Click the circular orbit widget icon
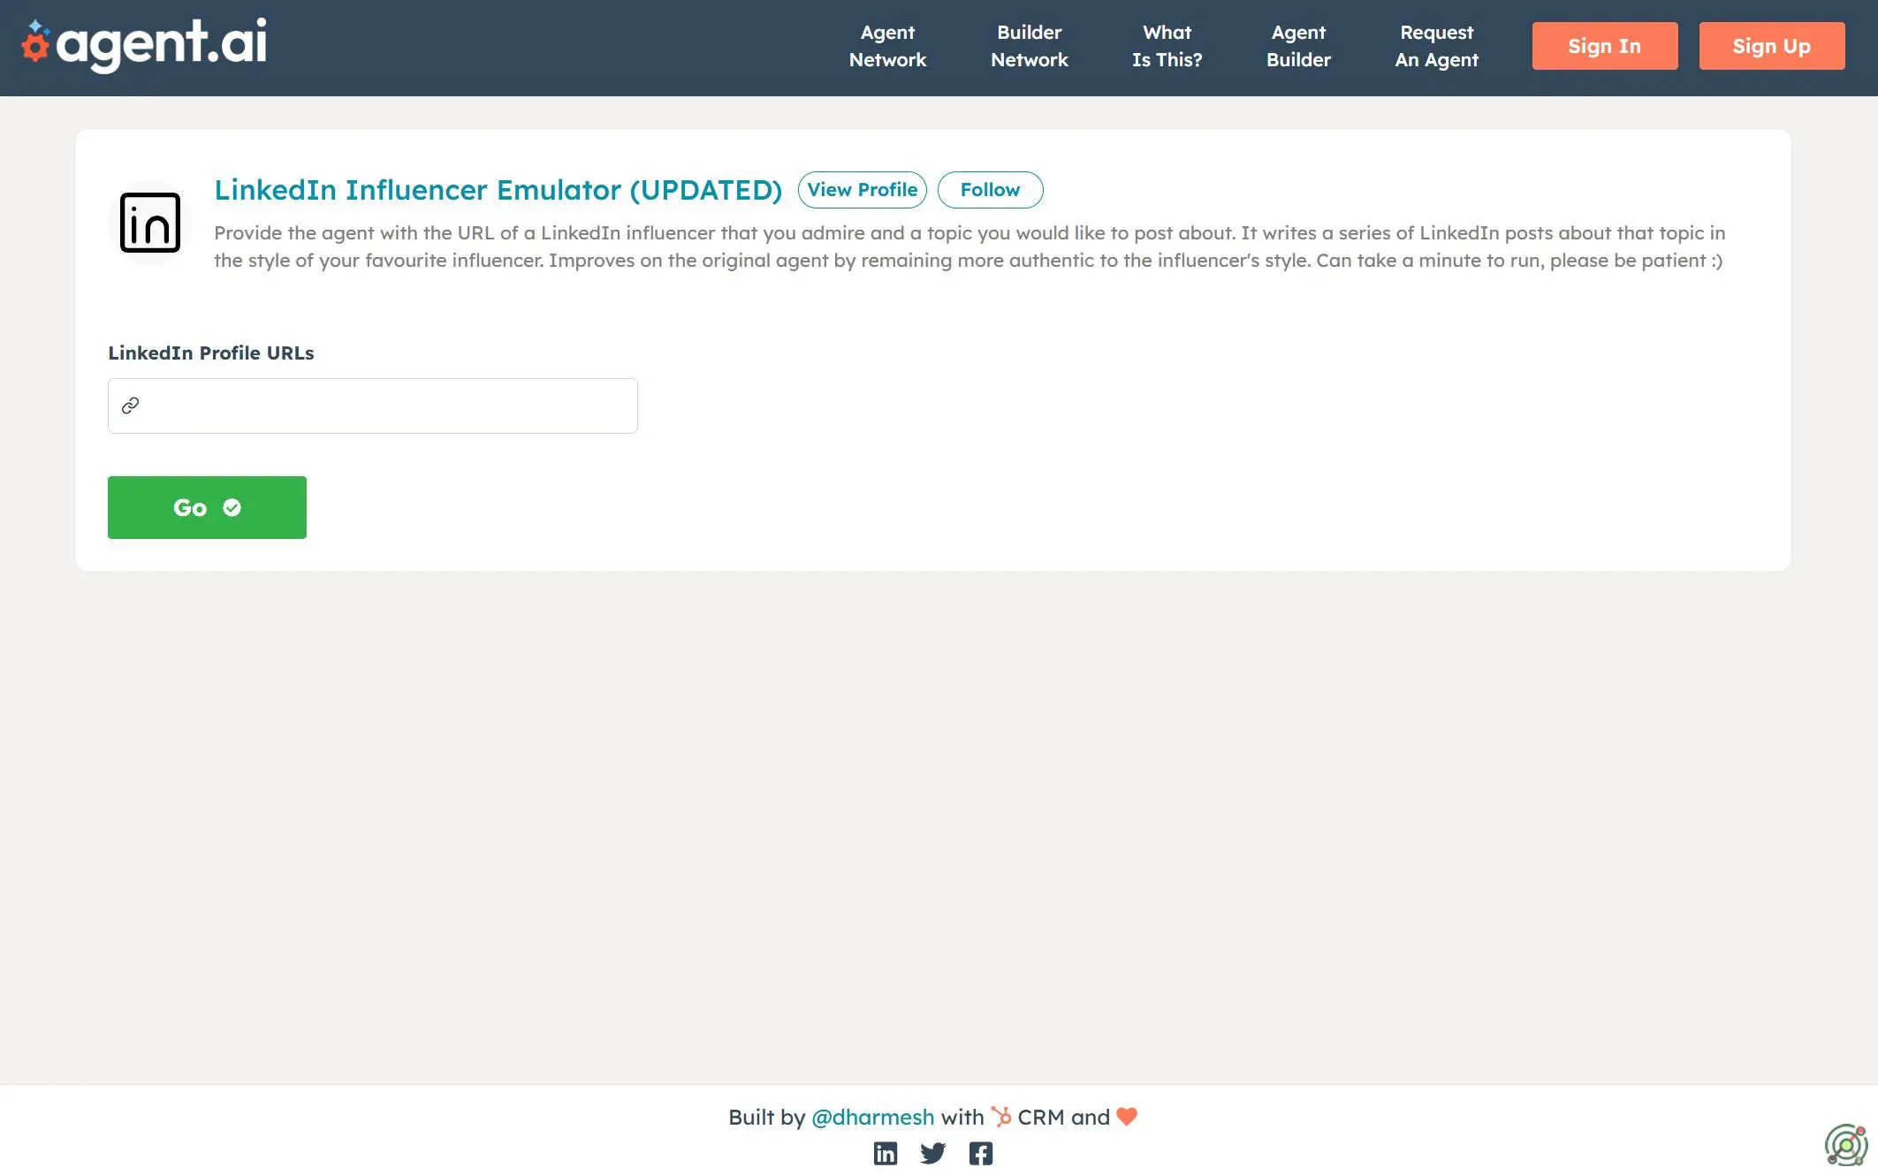 click(x=1845, y=1145)
